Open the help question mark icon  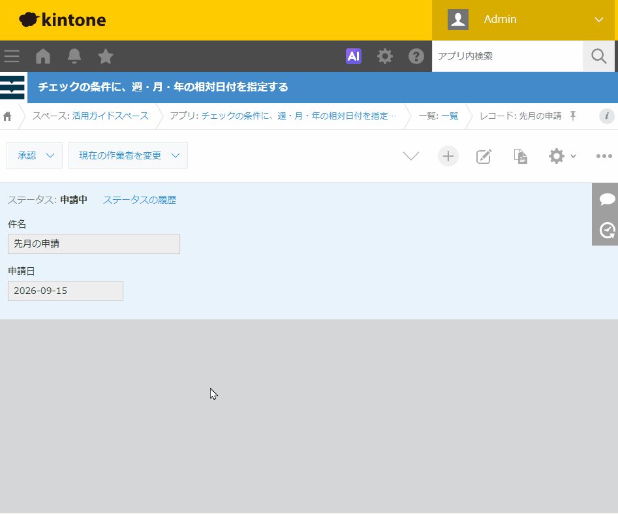pyautogui.click(x=416, y=56)
